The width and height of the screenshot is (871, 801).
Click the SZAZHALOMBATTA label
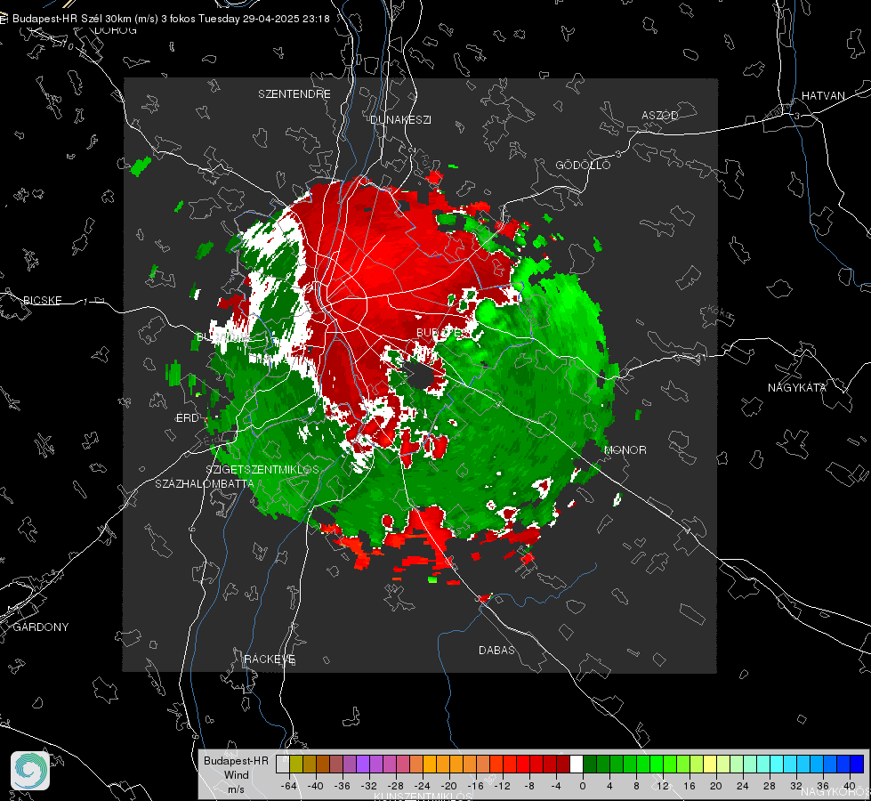[x=205, y=483]
